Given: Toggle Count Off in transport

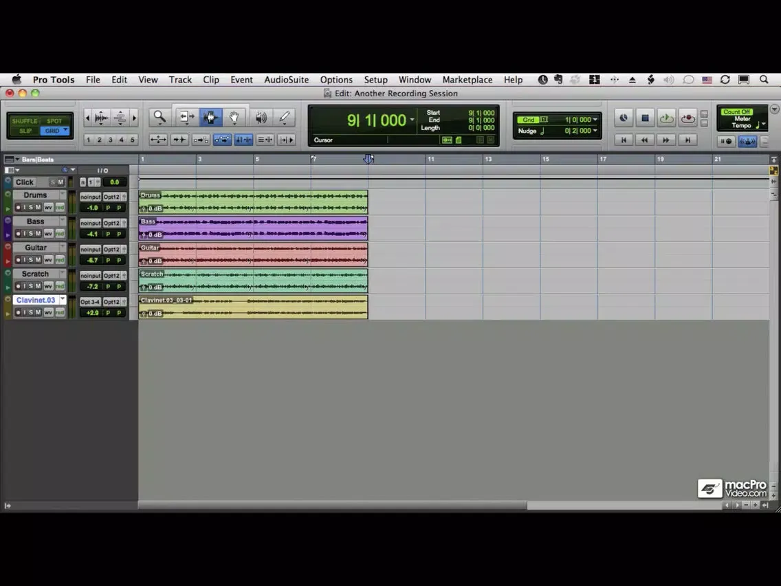Looking at the screenshot, I should tap(737, 112).
